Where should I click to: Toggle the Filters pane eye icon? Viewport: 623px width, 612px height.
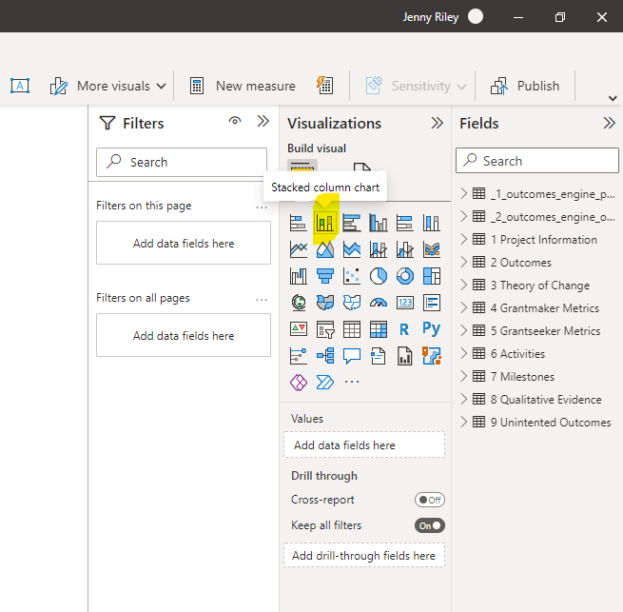tap(235, 122)
